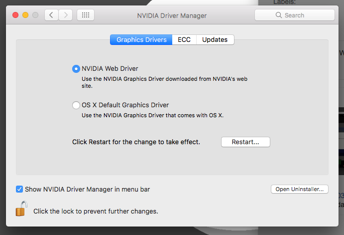Uncheck Show NVIDIA Driver Manager in menu bar

point(19,189)
